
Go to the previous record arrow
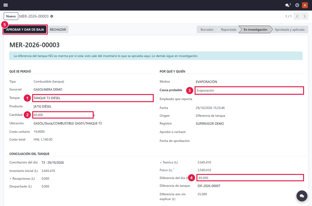[x=297, y=16]
